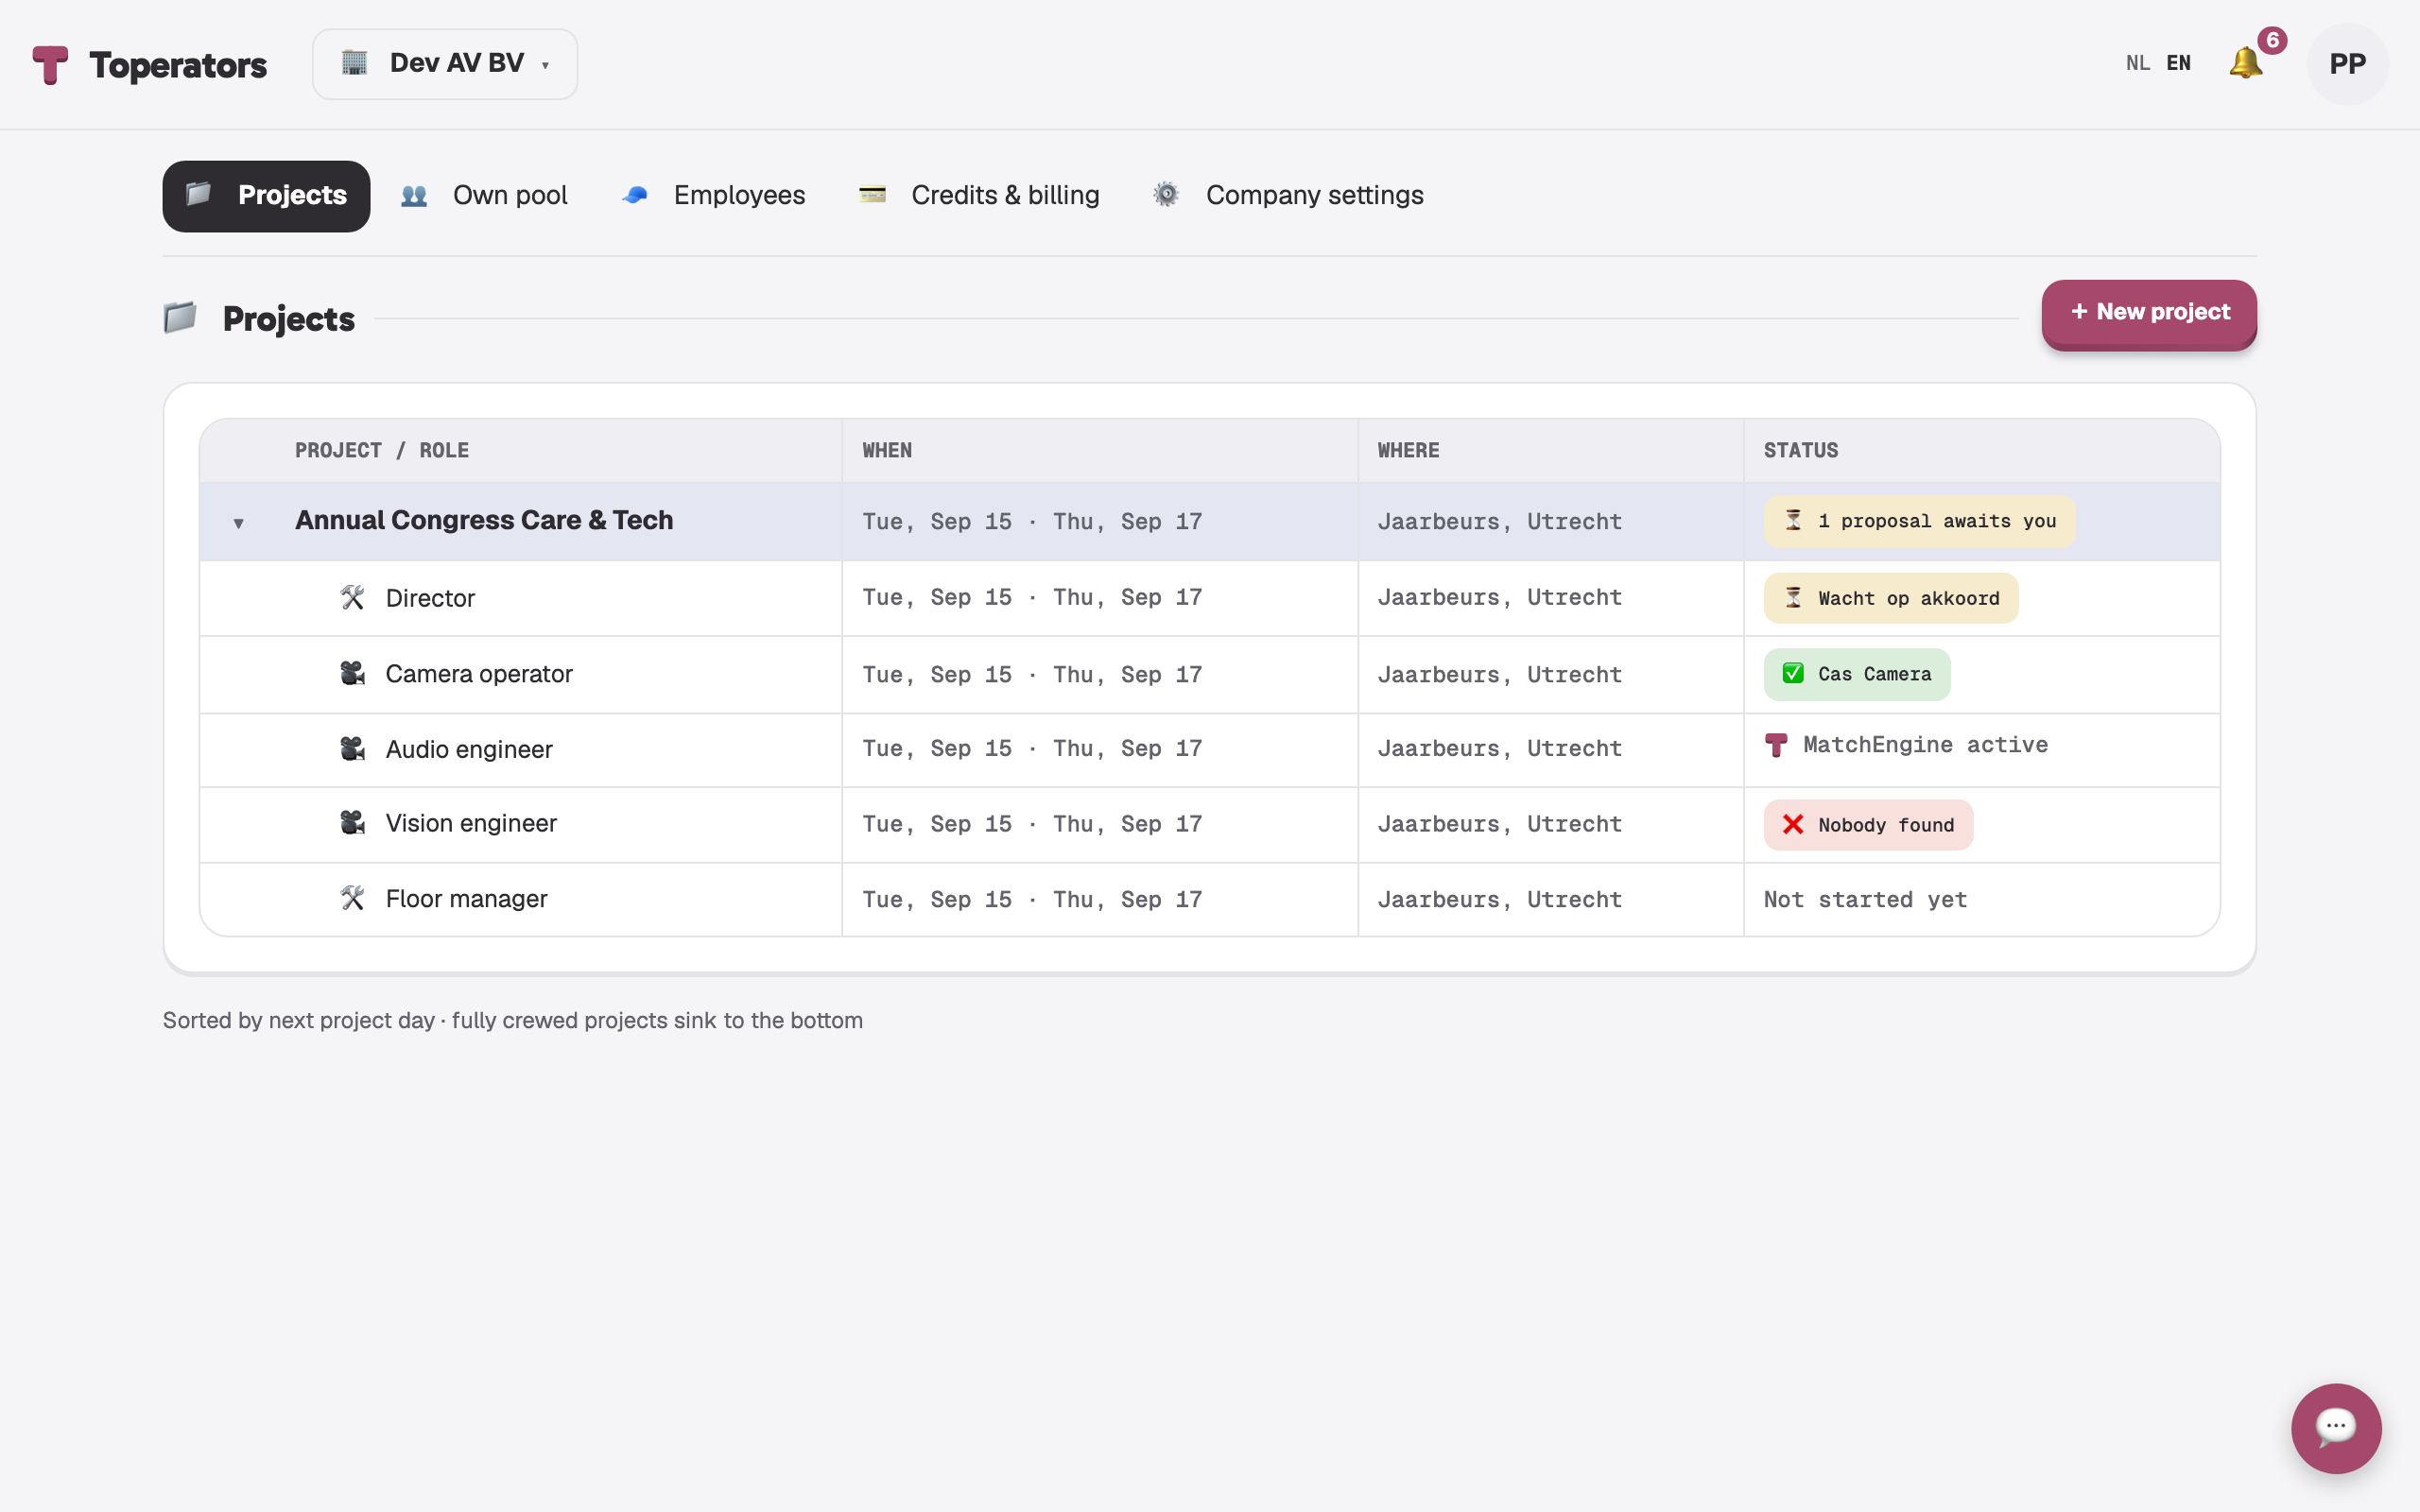Switch to the Own pool tab
The height and width of the screenshot is (1512, 2420).
click(484, 195)
